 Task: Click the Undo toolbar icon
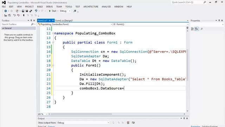36,11
